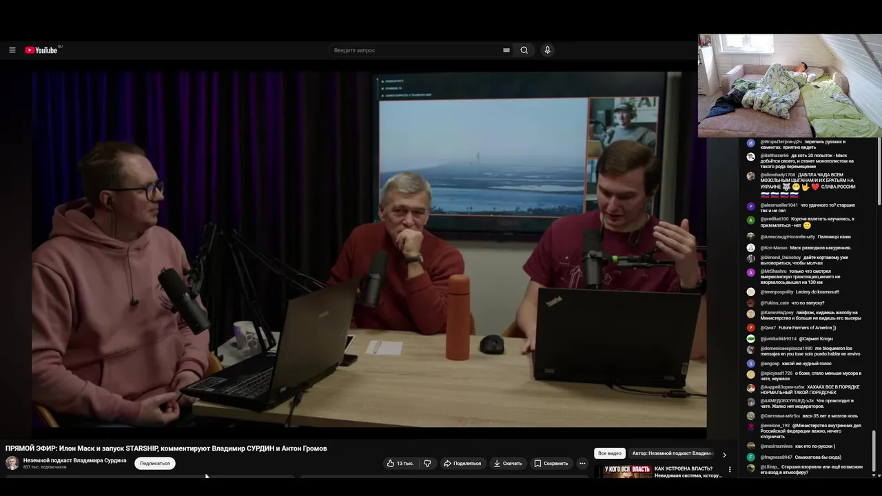Click the main livestream video player
This screenshot has width=882, height=496.
coord(369,249)
